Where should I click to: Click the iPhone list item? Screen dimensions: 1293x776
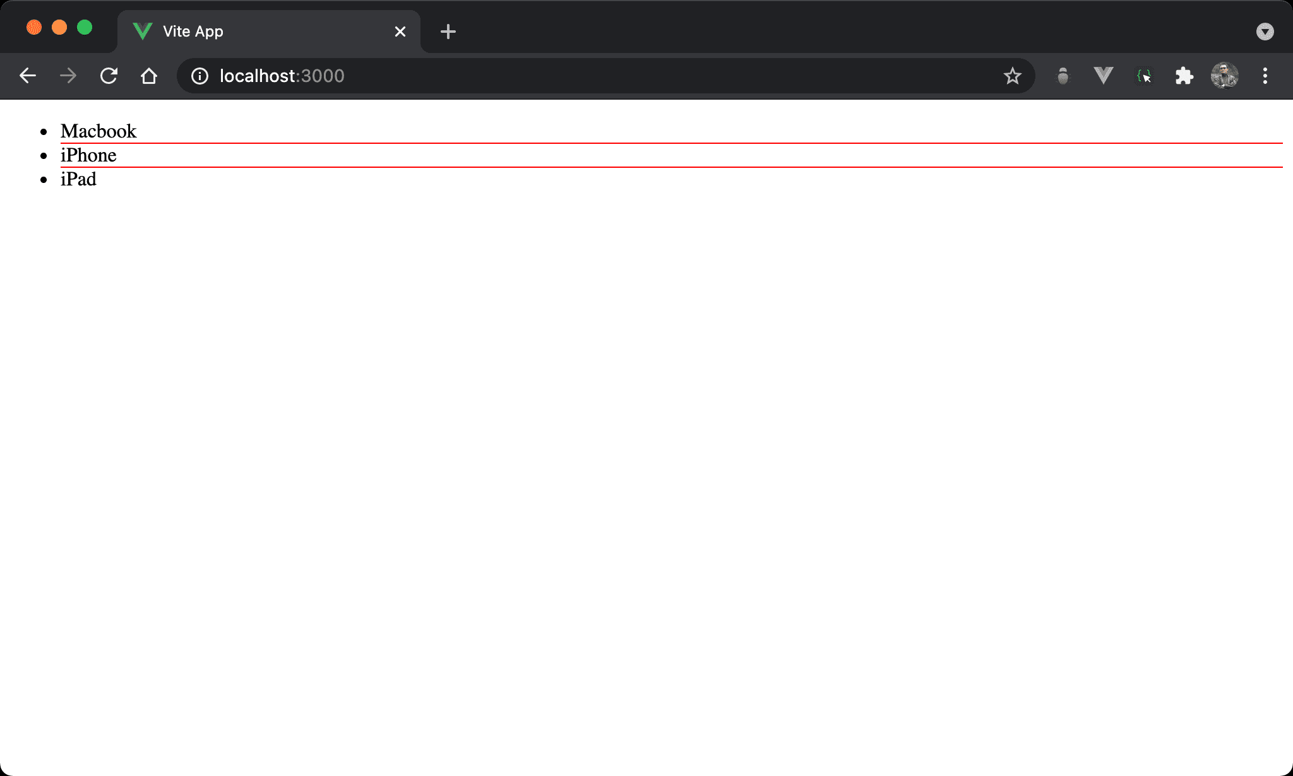point(88,155)
